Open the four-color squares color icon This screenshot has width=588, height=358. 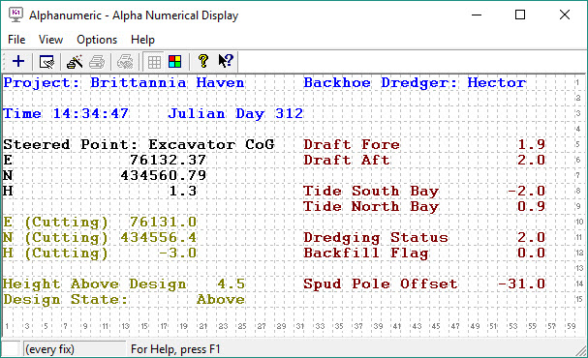click(x=174, y=61)
